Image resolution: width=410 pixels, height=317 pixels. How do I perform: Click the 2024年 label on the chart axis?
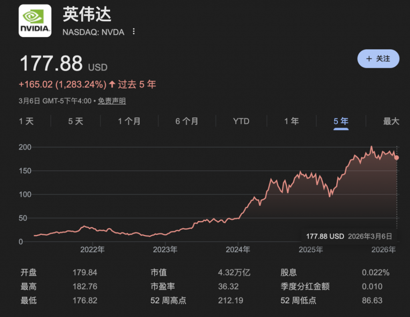[x=238, y=250]
